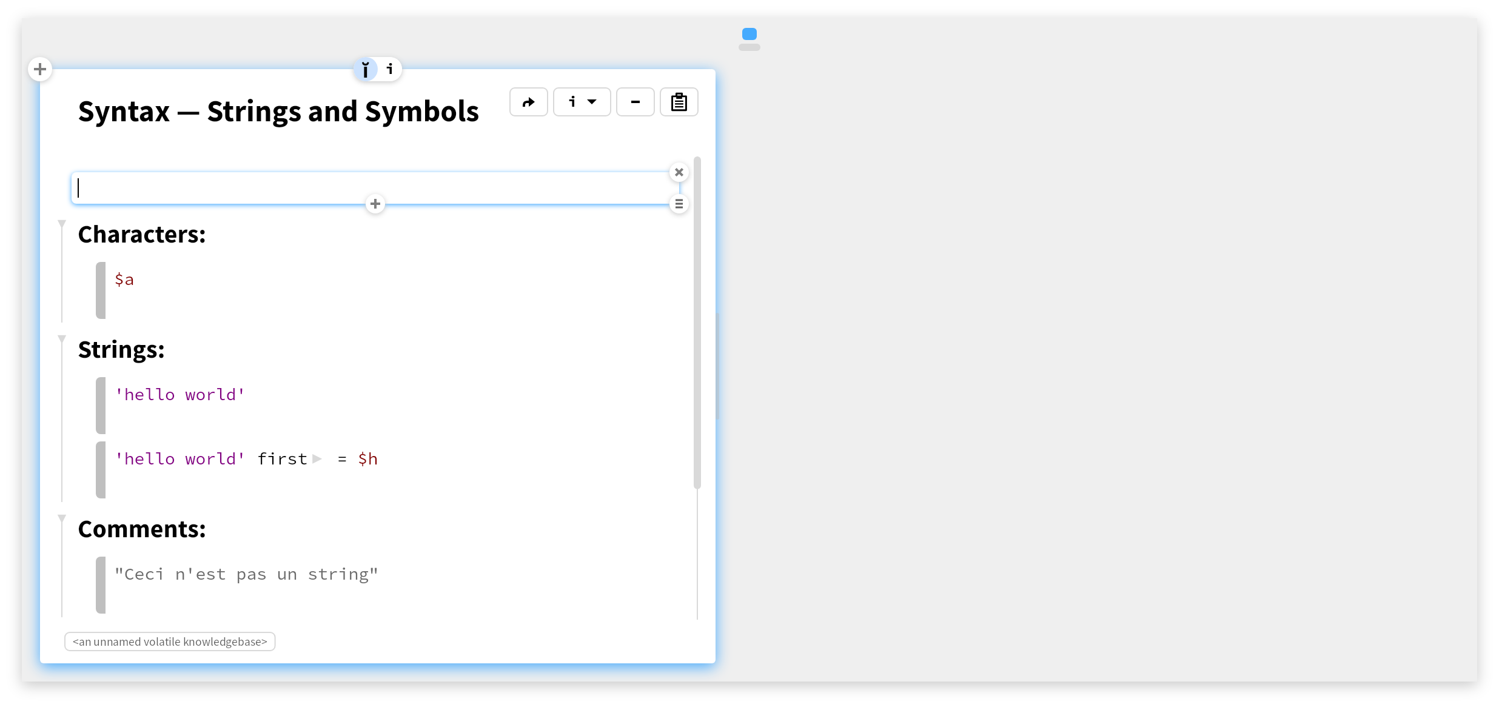Add new snippet below with plus icon
Viewport: 1499px width, 707px height.
coord(375,204)
